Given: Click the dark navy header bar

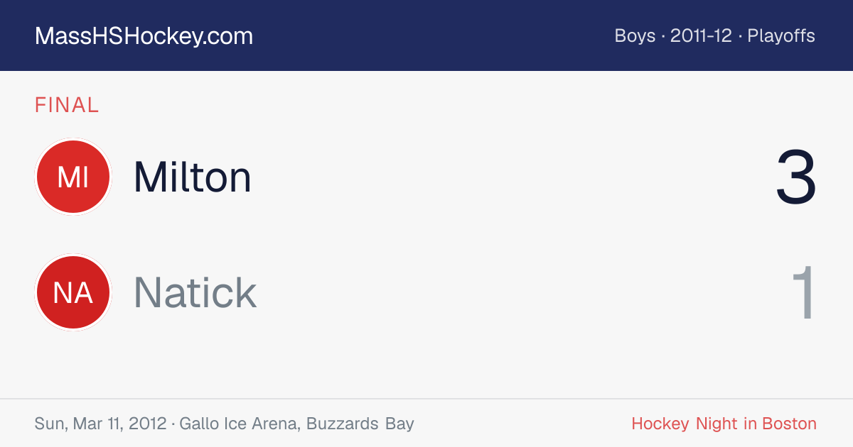Looking at the screenshot, I should click(426, 35).
